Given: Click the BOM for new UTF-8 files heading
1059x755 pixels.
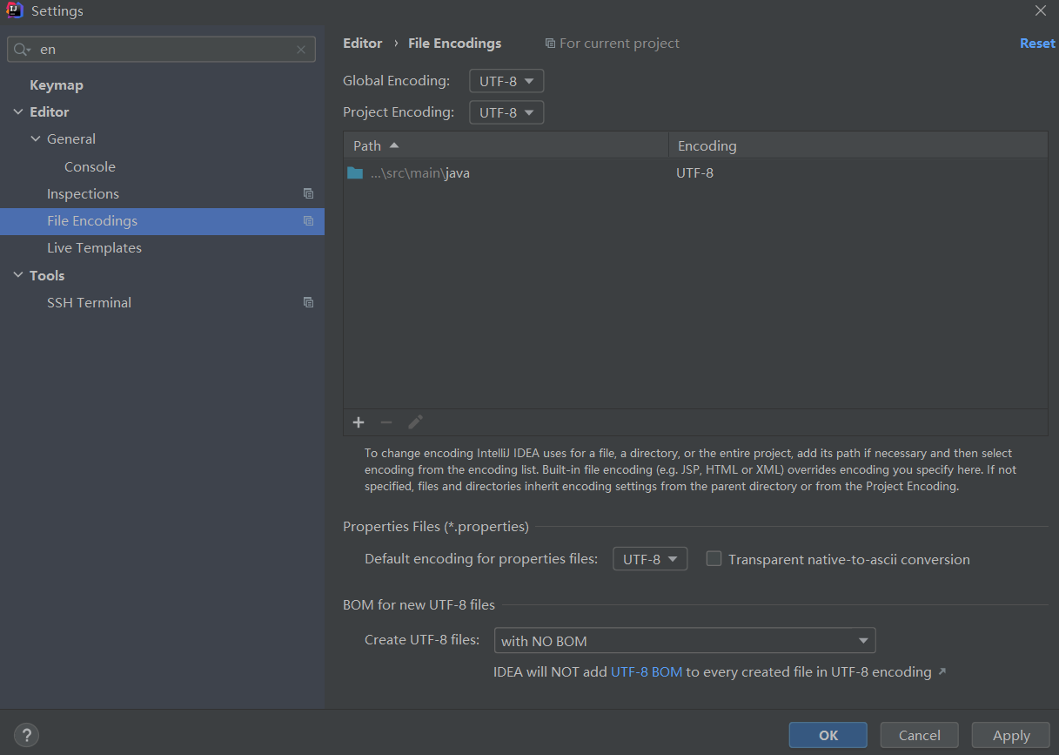Looking at the screenshot, I should point(419,604).
